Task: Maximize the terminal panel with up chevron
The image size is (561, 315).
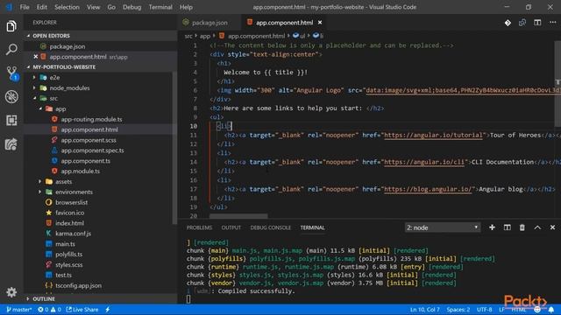Action: (537, 227)
